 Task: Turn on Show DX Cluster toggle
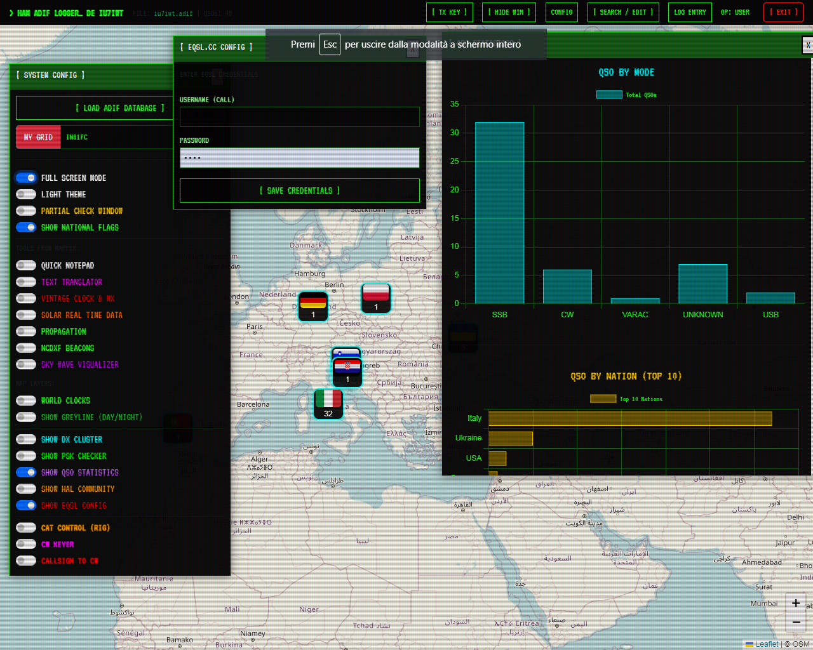coord(26,439)
